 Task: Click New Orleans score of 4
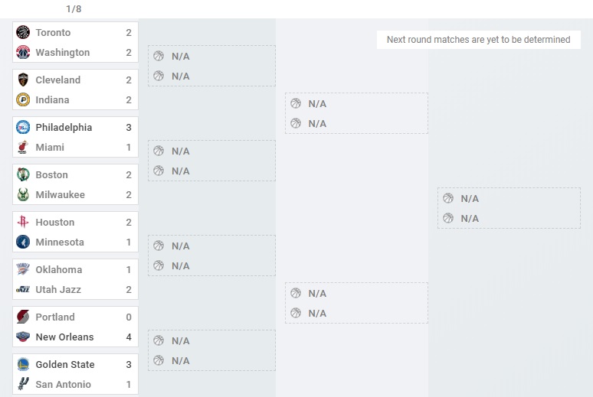click(129, 337)
